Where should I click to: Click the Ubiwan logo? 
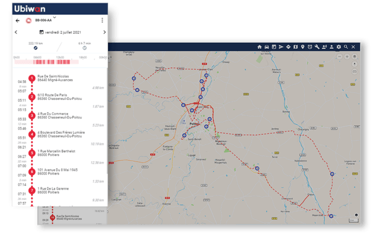pyautogui.click(x=30, y=9)
